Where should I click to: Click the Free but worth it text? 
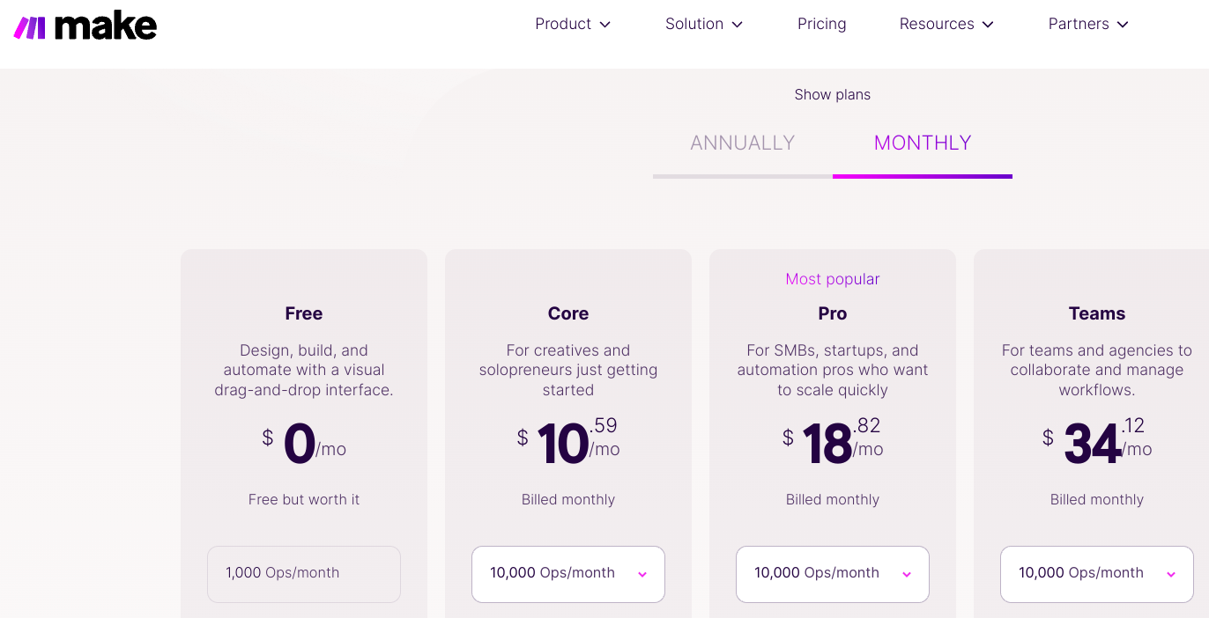click(304, 499)
